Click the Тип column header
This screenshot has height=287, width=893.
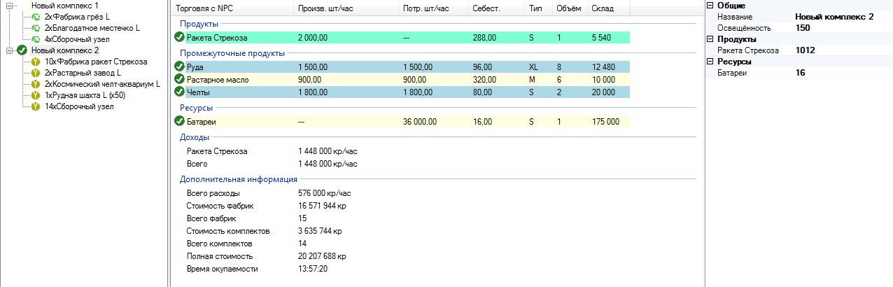click(539, 8)
